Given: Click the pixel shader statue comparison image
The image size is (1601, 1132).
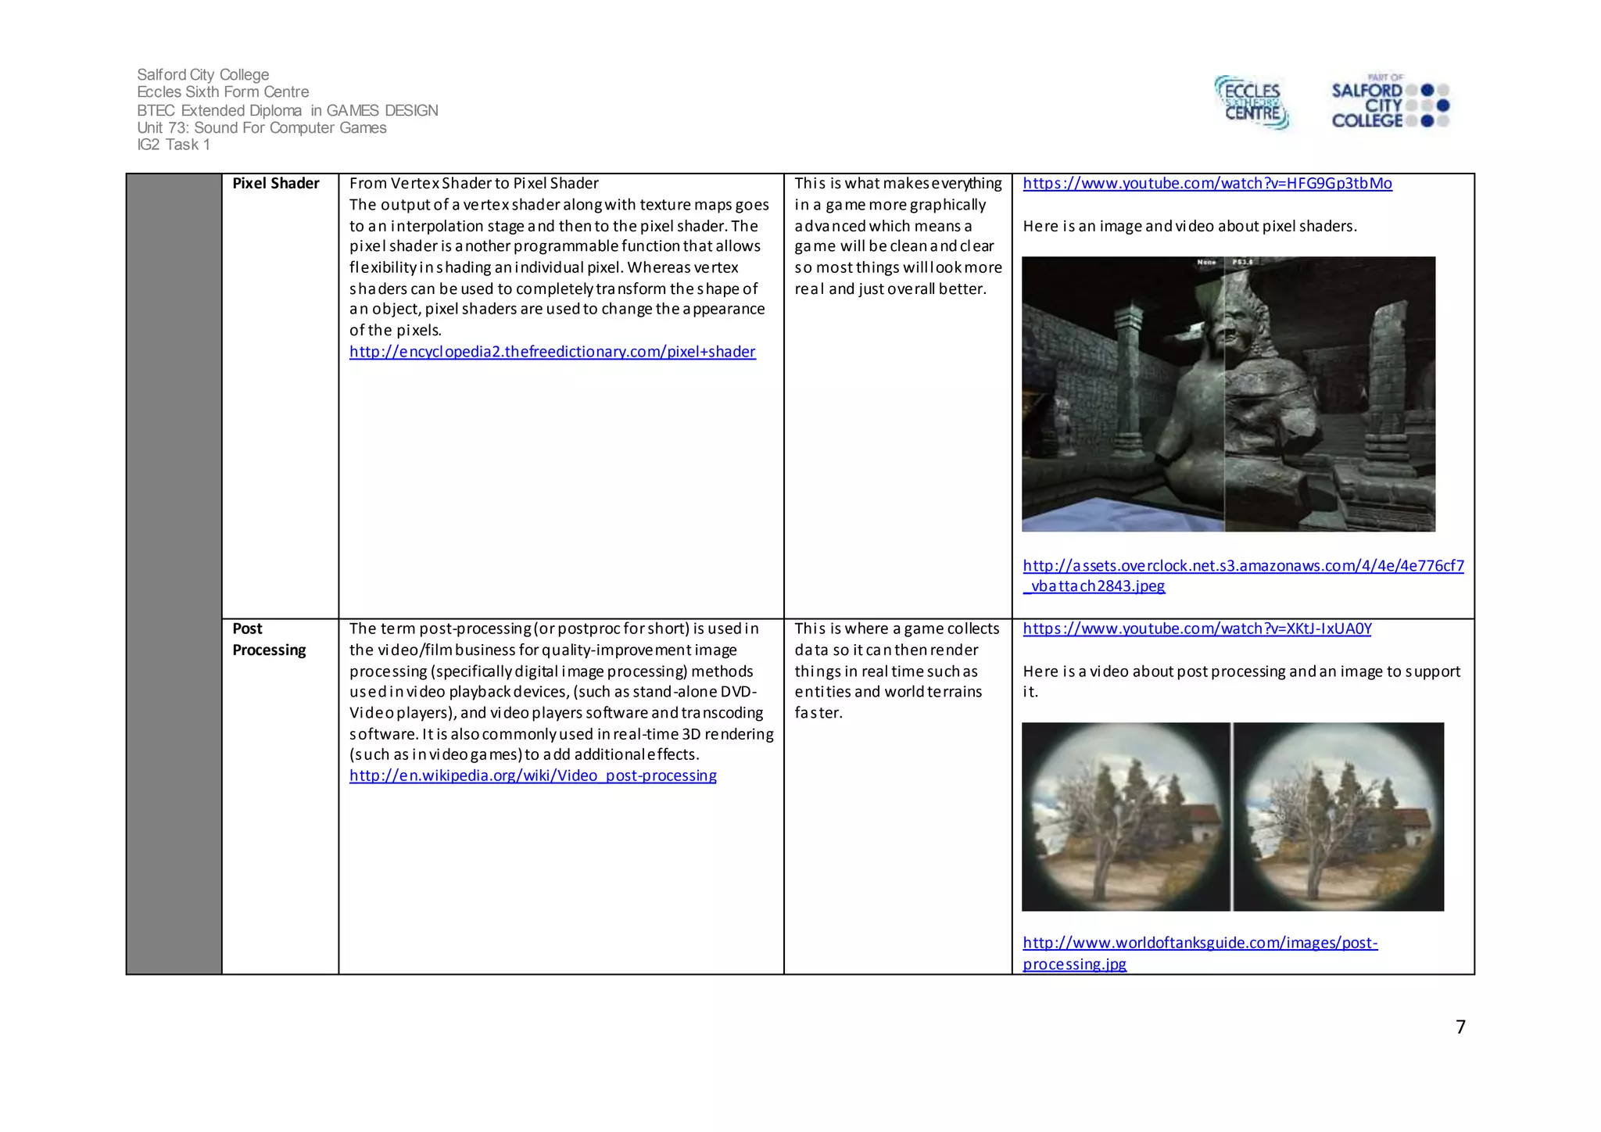Looking at the screenshot, I should [1228, 394].
